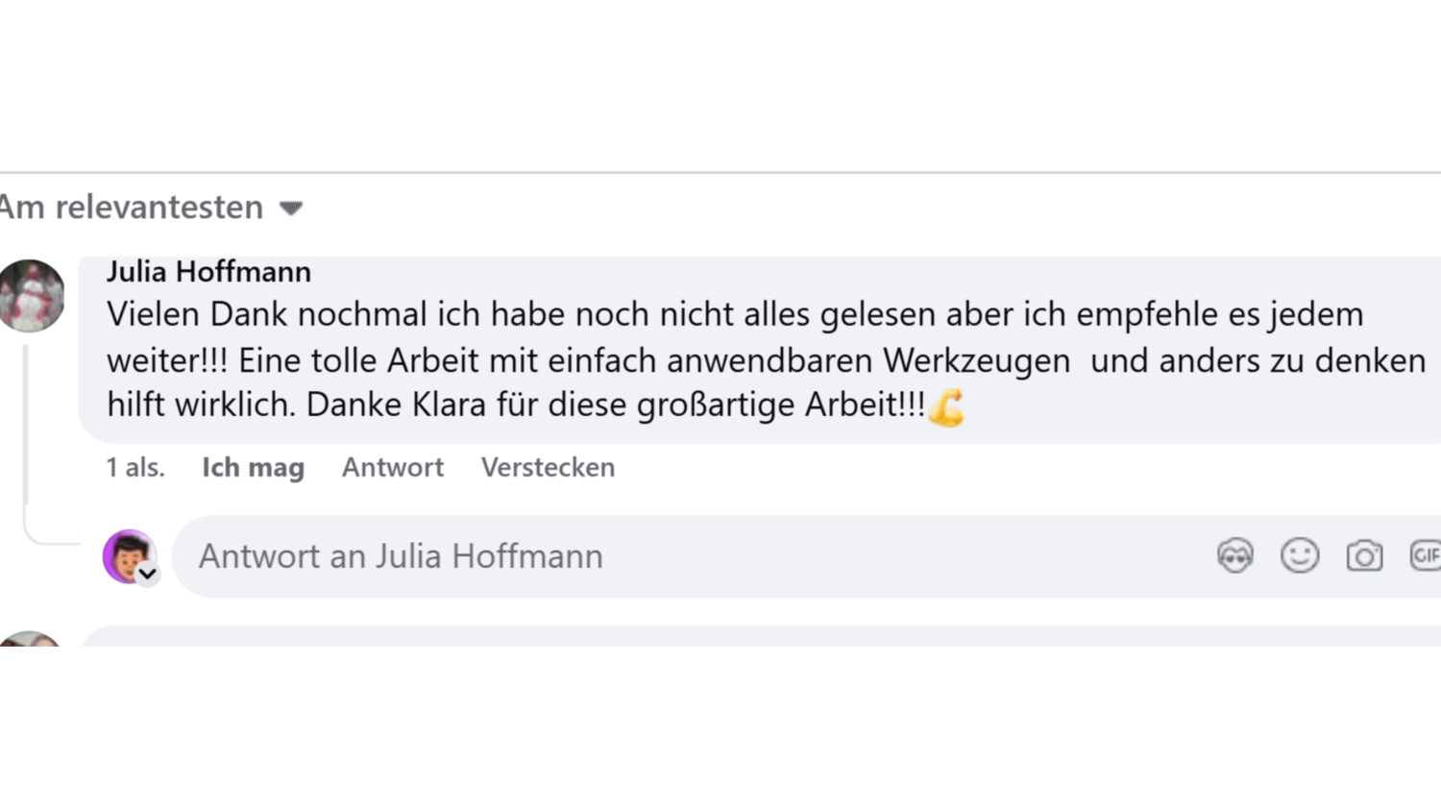Click the arrow beside Am relevantesten

point(291,208)
